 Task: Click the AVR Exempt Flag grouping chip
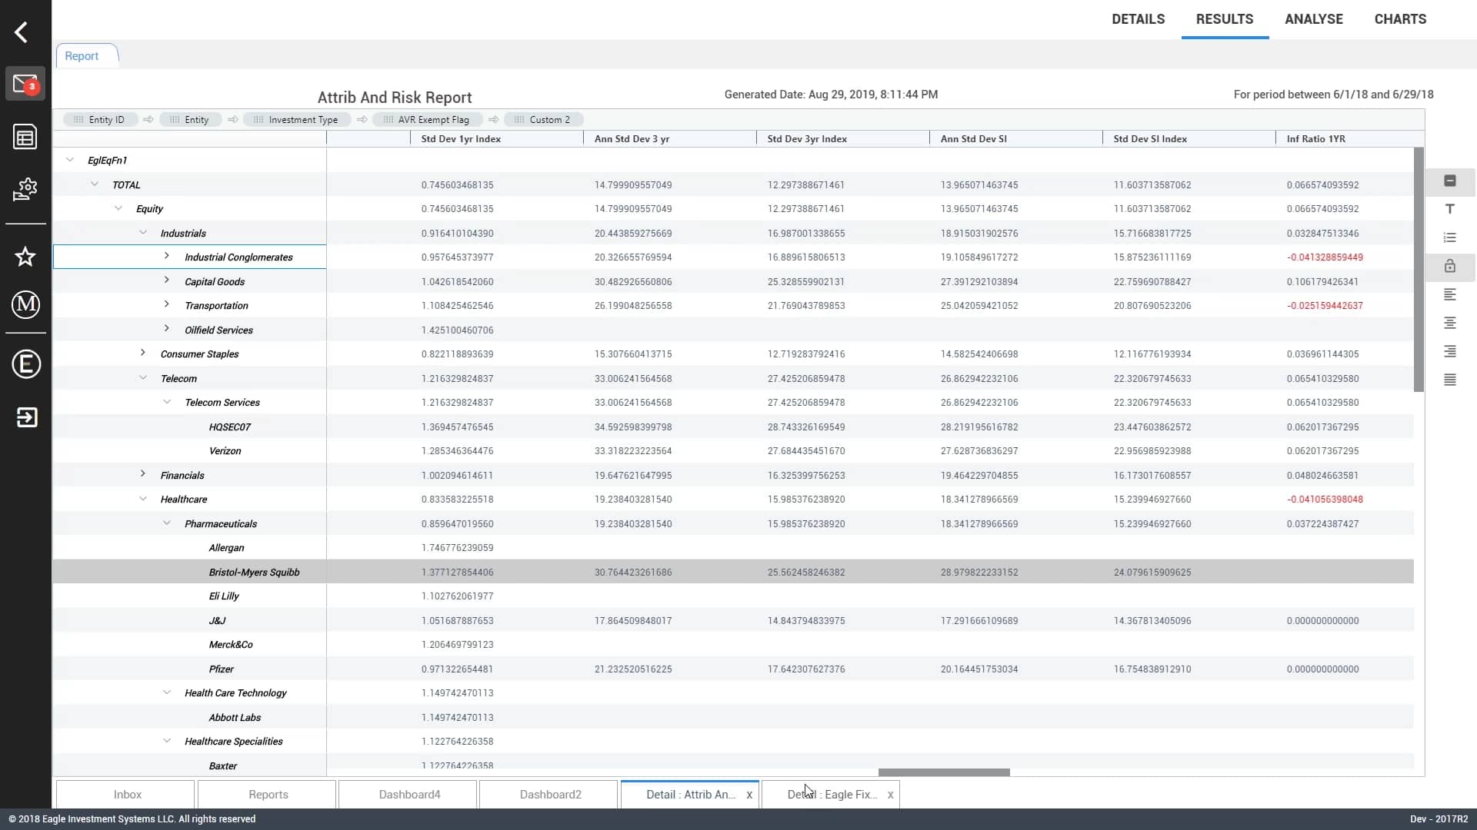[x=428, y=119]
